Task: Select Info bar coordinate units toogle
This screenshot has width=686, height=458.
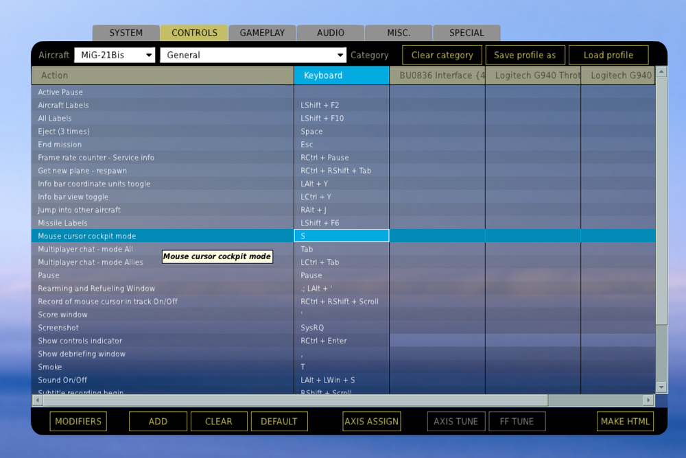Action: [163, 184]
